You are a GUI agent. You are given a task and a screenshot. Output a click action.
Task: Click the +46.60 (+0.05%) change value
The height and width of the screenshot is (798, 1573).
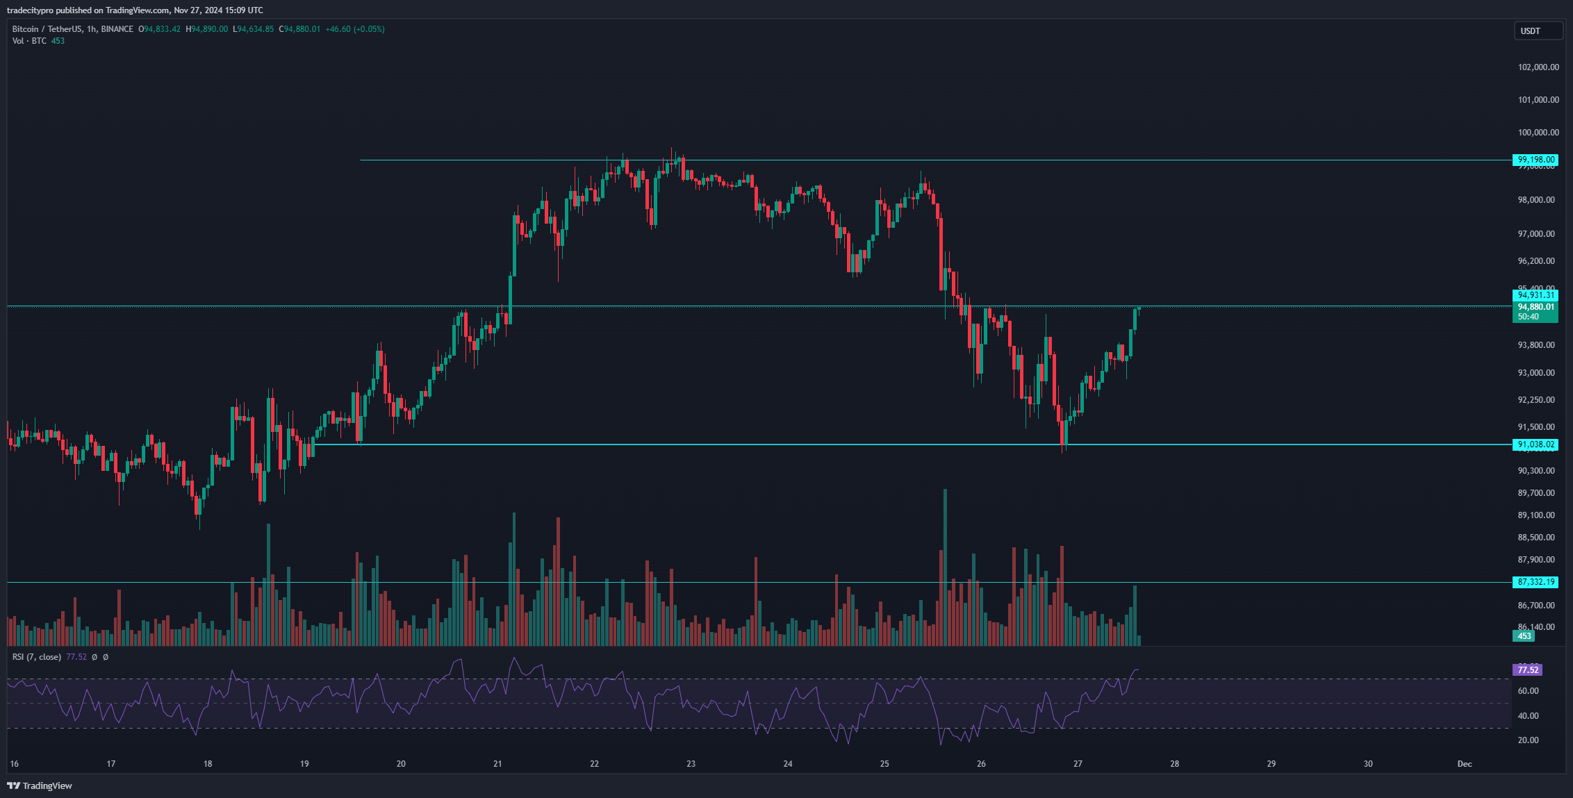pos(355,29)
